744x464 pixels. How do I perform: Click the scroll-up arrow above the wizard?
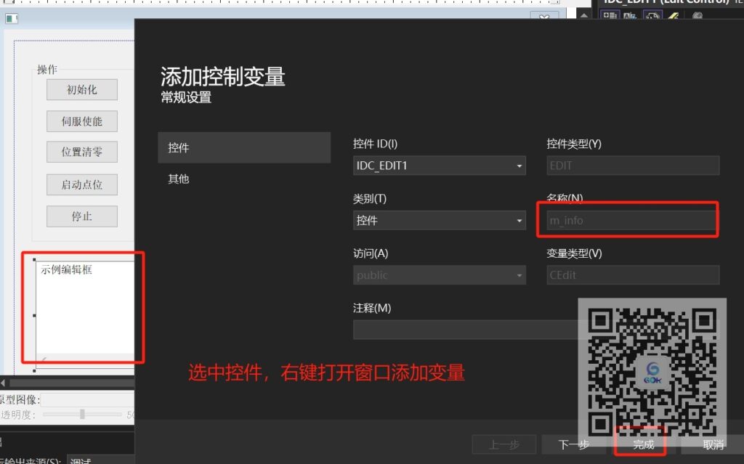[584, 15]
